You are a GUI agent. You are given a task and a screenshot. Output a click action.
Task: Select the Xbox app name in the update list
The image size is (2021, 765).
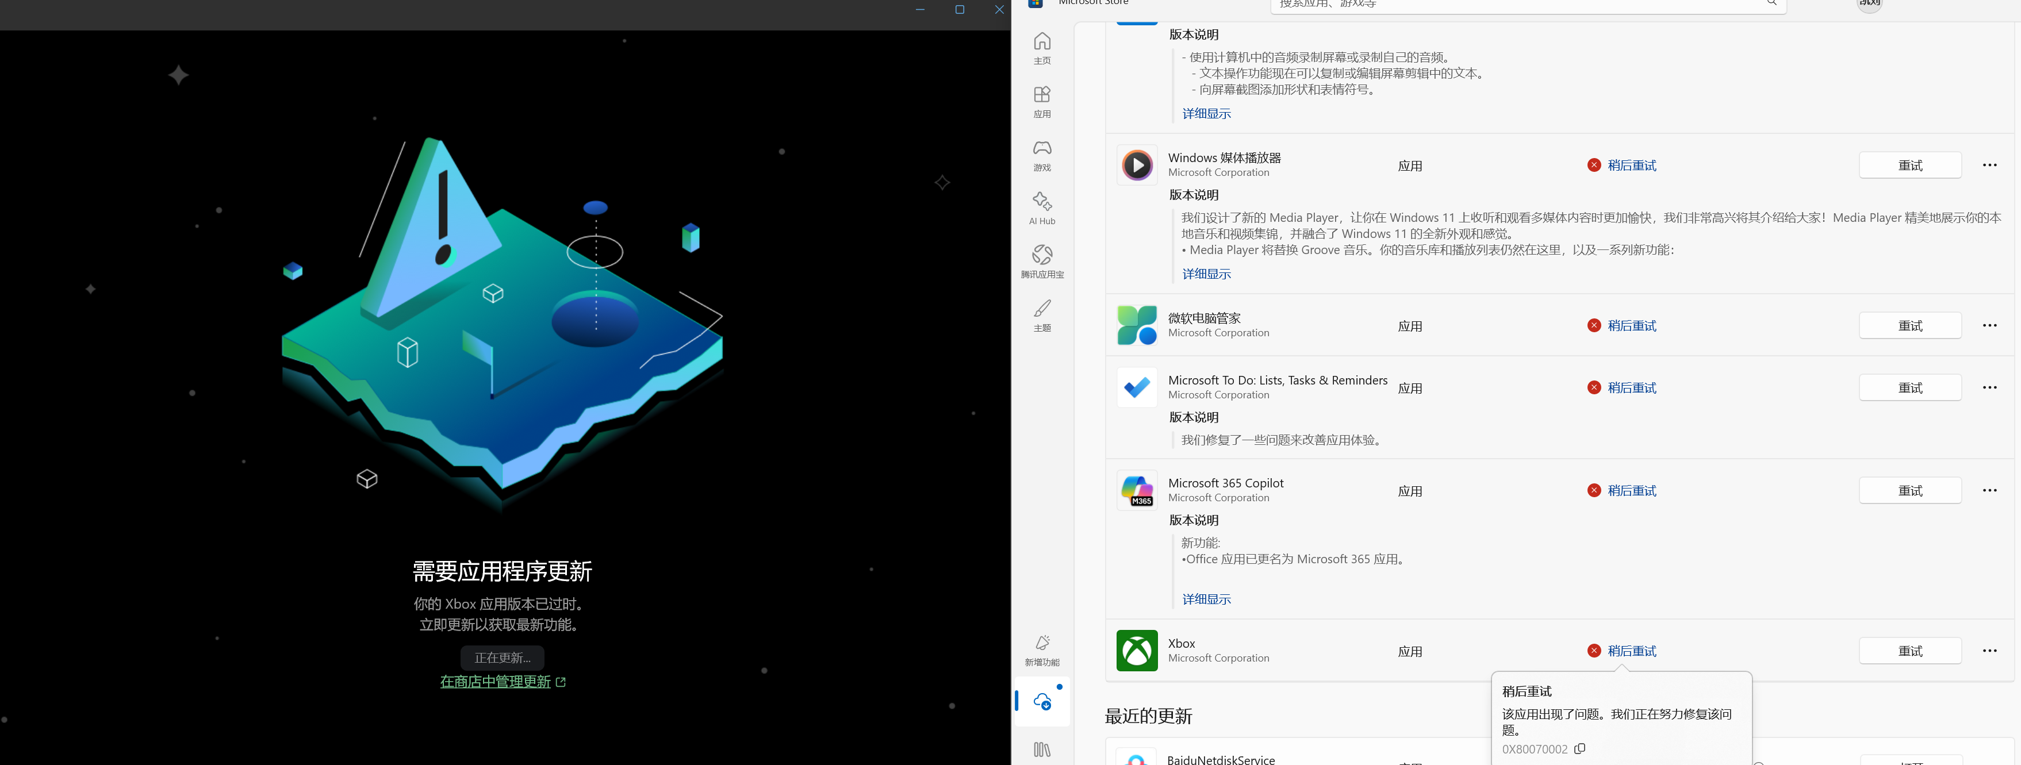point(1182,643)
